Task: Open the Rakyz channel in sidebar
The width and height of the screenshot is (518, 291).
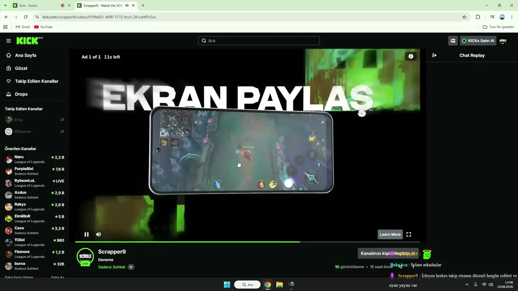Action: [x=34, y=207]
